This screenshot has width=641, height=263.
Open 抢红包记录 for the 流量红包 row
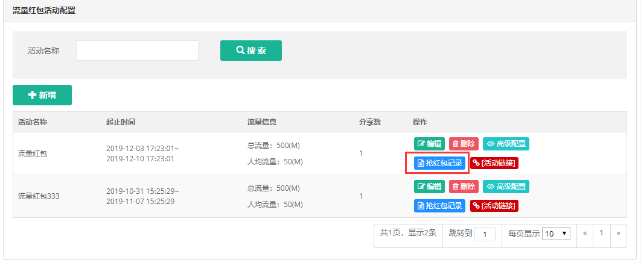pyautogui.click(x=439, y=163)
